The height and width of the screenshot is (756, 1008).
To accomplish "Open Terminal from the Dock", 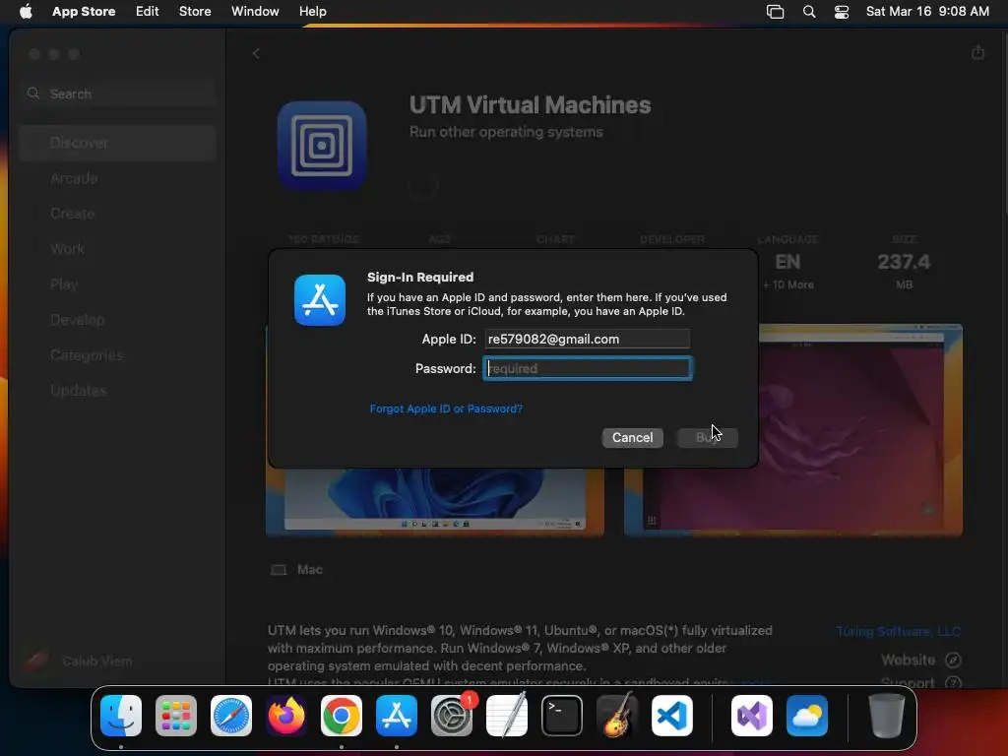I will click(562, 716).
